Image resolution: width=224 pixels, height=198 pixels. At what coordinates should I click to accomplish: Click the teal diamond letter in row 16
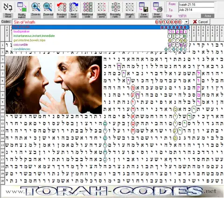pyautogui.click(x=105, y=152)
